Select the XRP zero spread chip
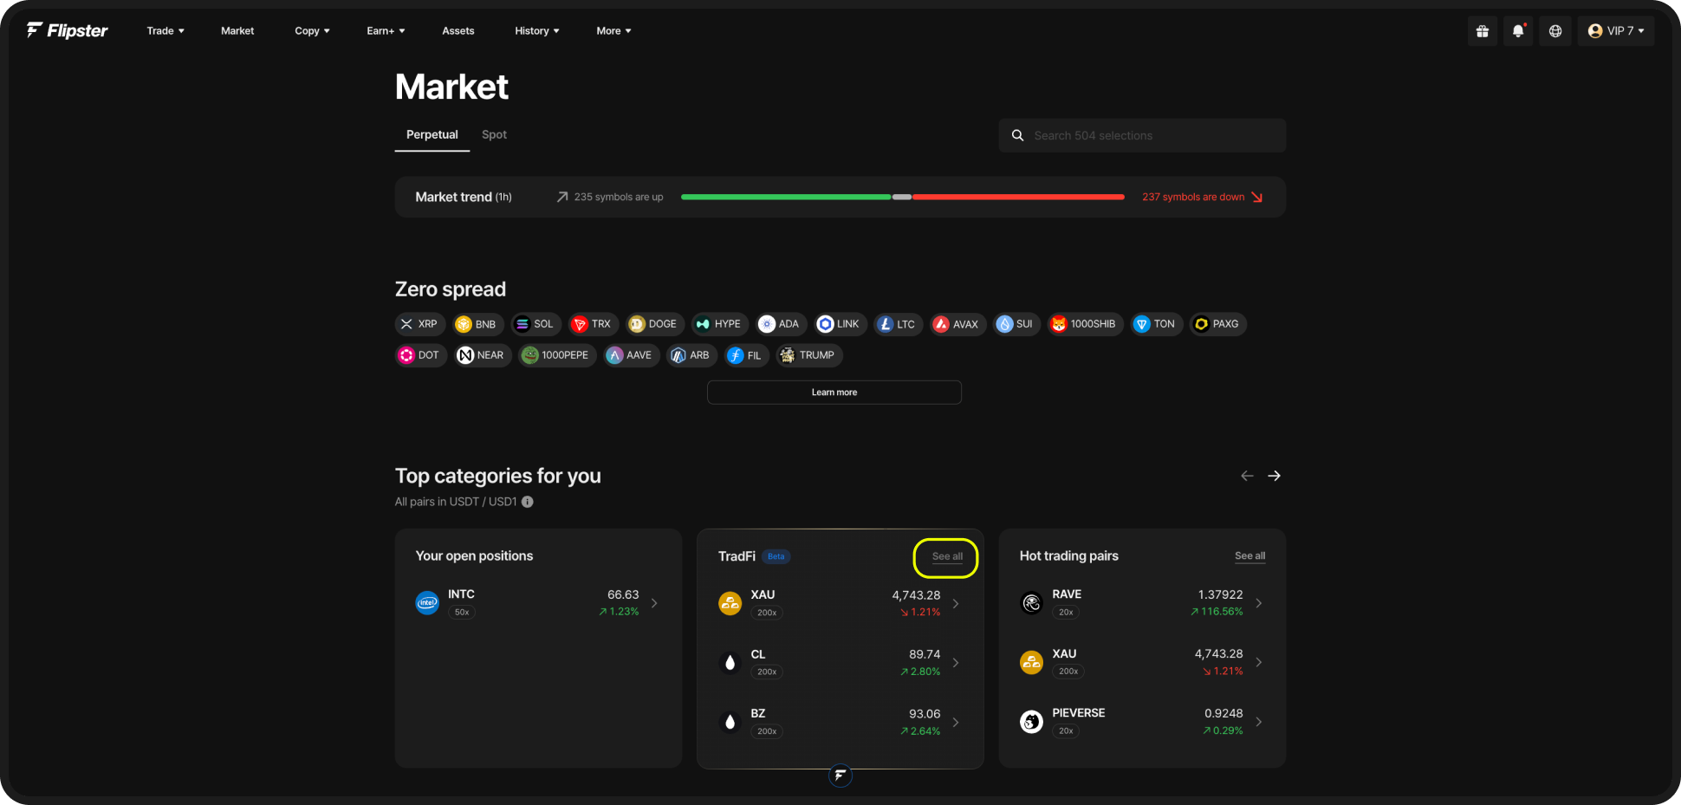This screenshot has height=805, width=1681. tap(420, 324)
